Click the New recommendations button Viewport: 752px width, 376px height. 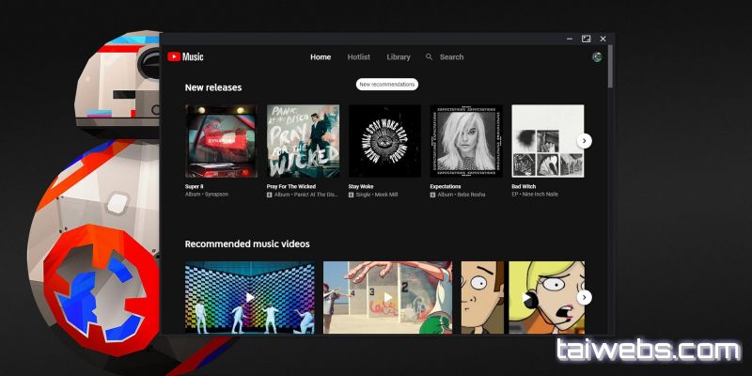[386, 85]
